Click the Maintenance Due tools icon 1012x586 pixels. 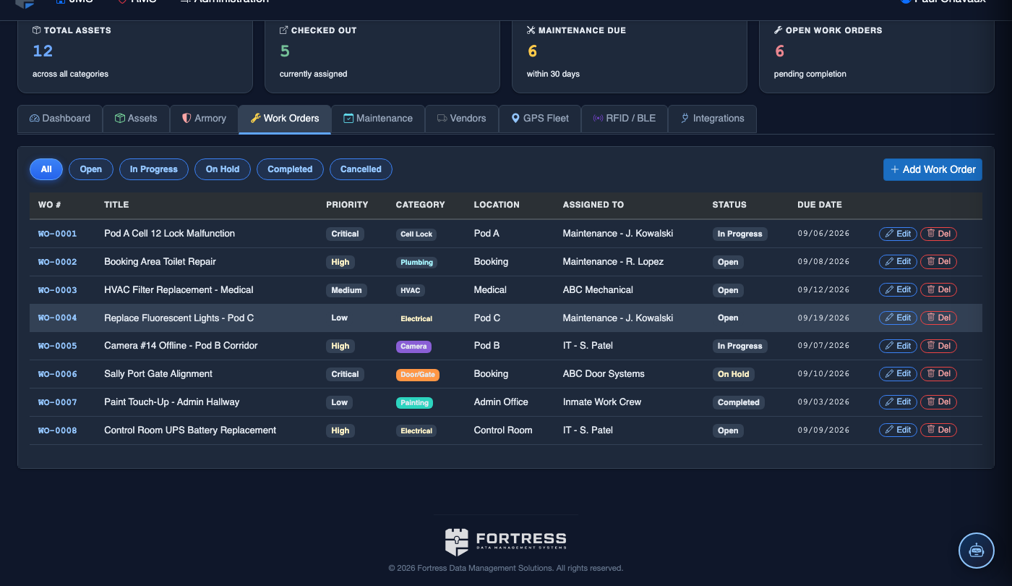531,30
